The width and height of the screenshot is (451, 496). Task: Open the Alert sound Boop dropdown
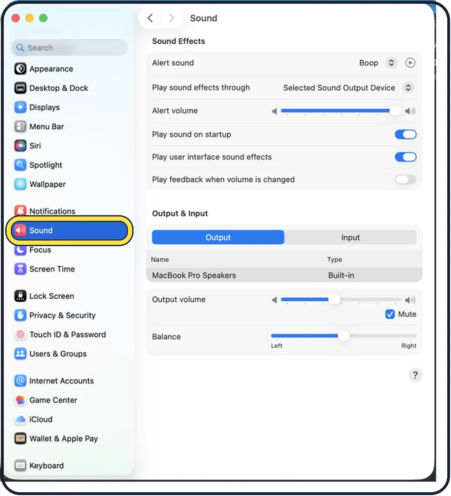[391, 63]
